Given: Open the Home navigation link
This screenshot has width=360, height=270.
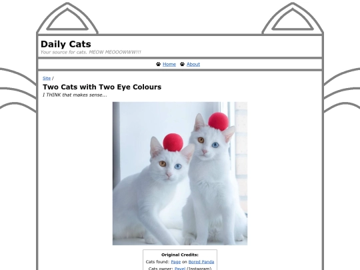Looking at the screenshot, I should [169, 64].
